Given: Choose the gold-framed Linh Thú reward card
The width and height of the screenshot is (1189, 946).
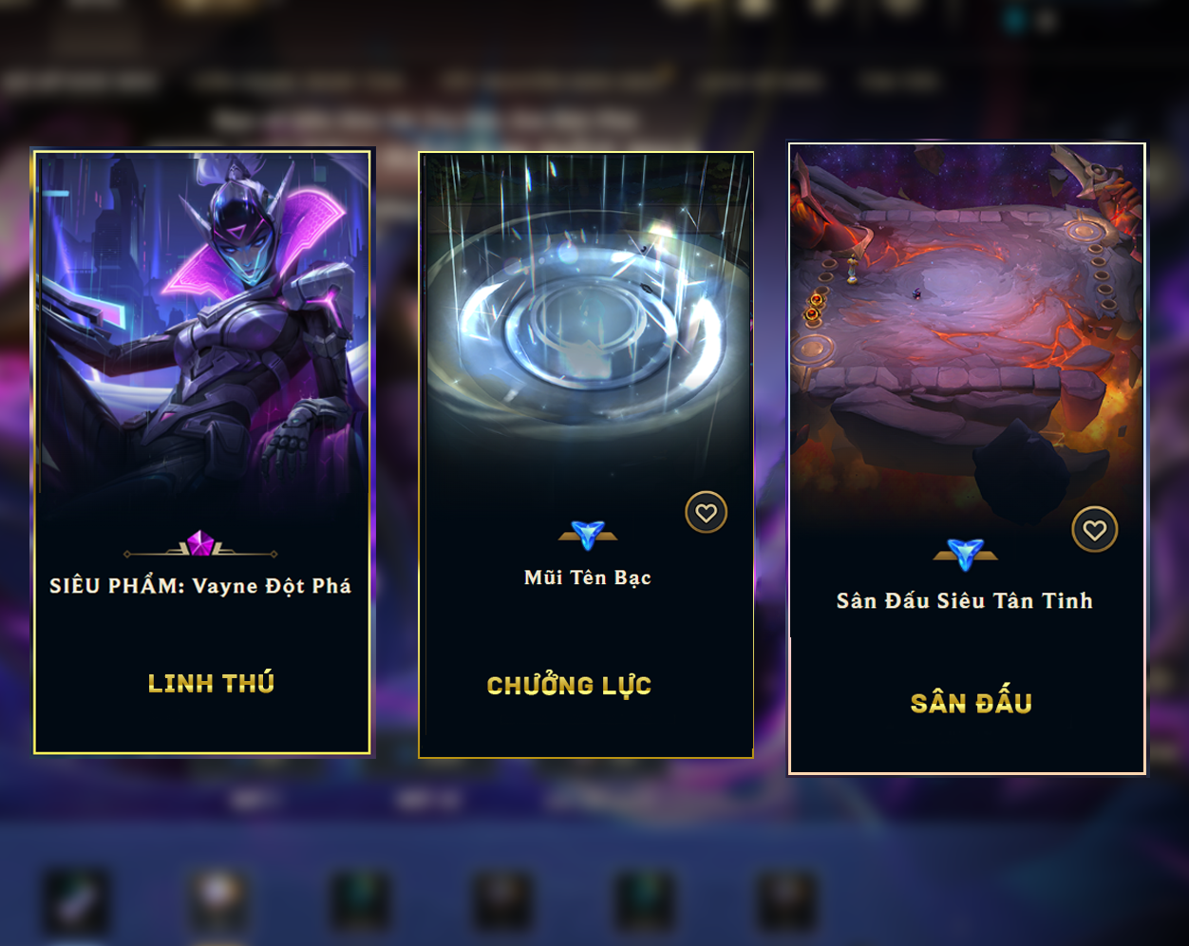Looking at the screenshot, I should 201,452.
